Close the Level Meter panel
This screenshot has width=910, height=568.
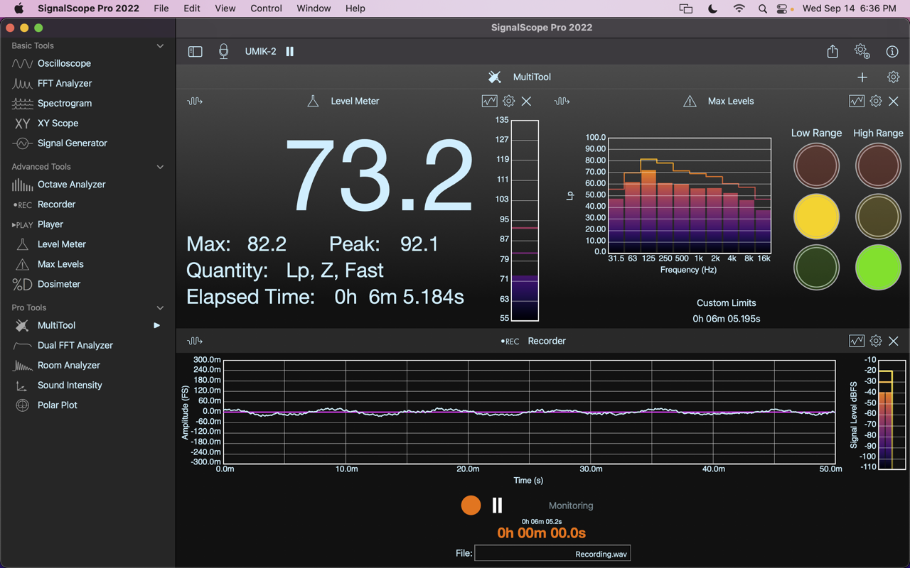526,101
